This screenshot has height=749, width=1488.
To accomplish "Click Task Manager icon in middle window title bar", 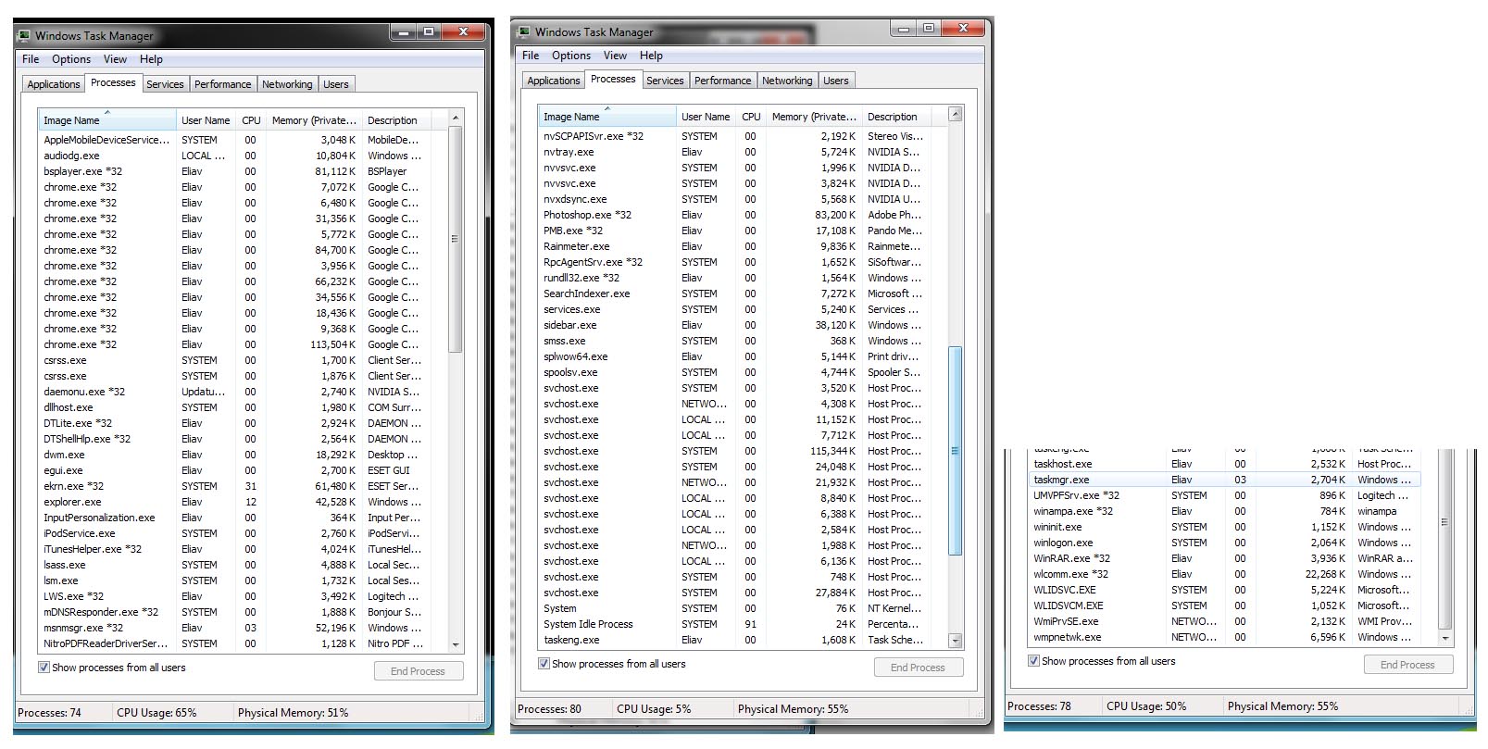I will (x=523, y=32).
